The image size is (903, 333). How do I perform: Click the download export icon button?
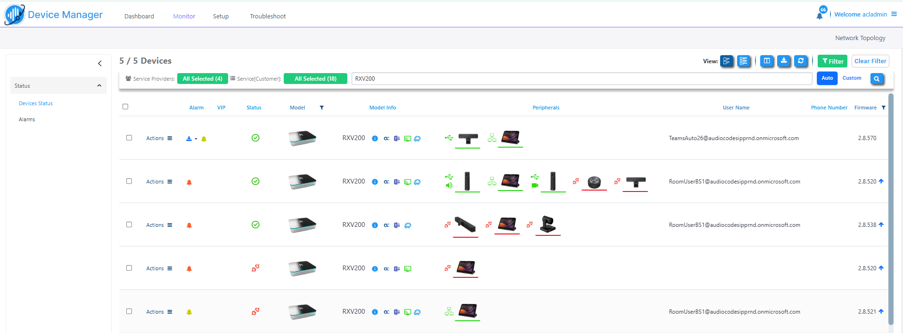(783, 61)
